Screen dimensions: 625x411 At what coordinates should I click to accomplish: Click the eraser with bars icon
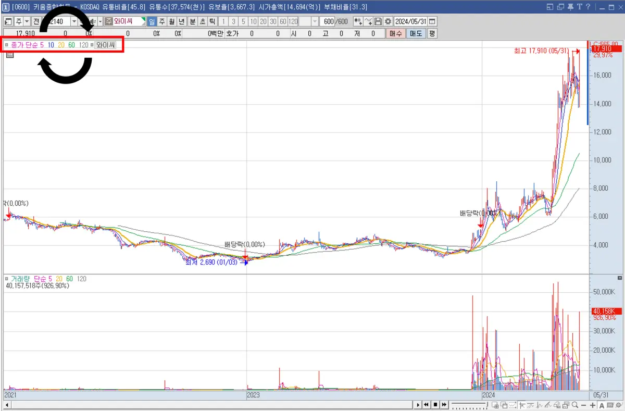click(x=557, y=405)
